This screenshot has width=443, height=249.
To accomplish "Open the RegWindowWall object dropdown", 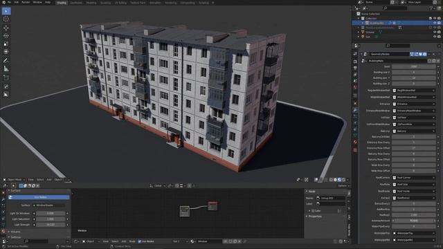I will click(414, 91).
